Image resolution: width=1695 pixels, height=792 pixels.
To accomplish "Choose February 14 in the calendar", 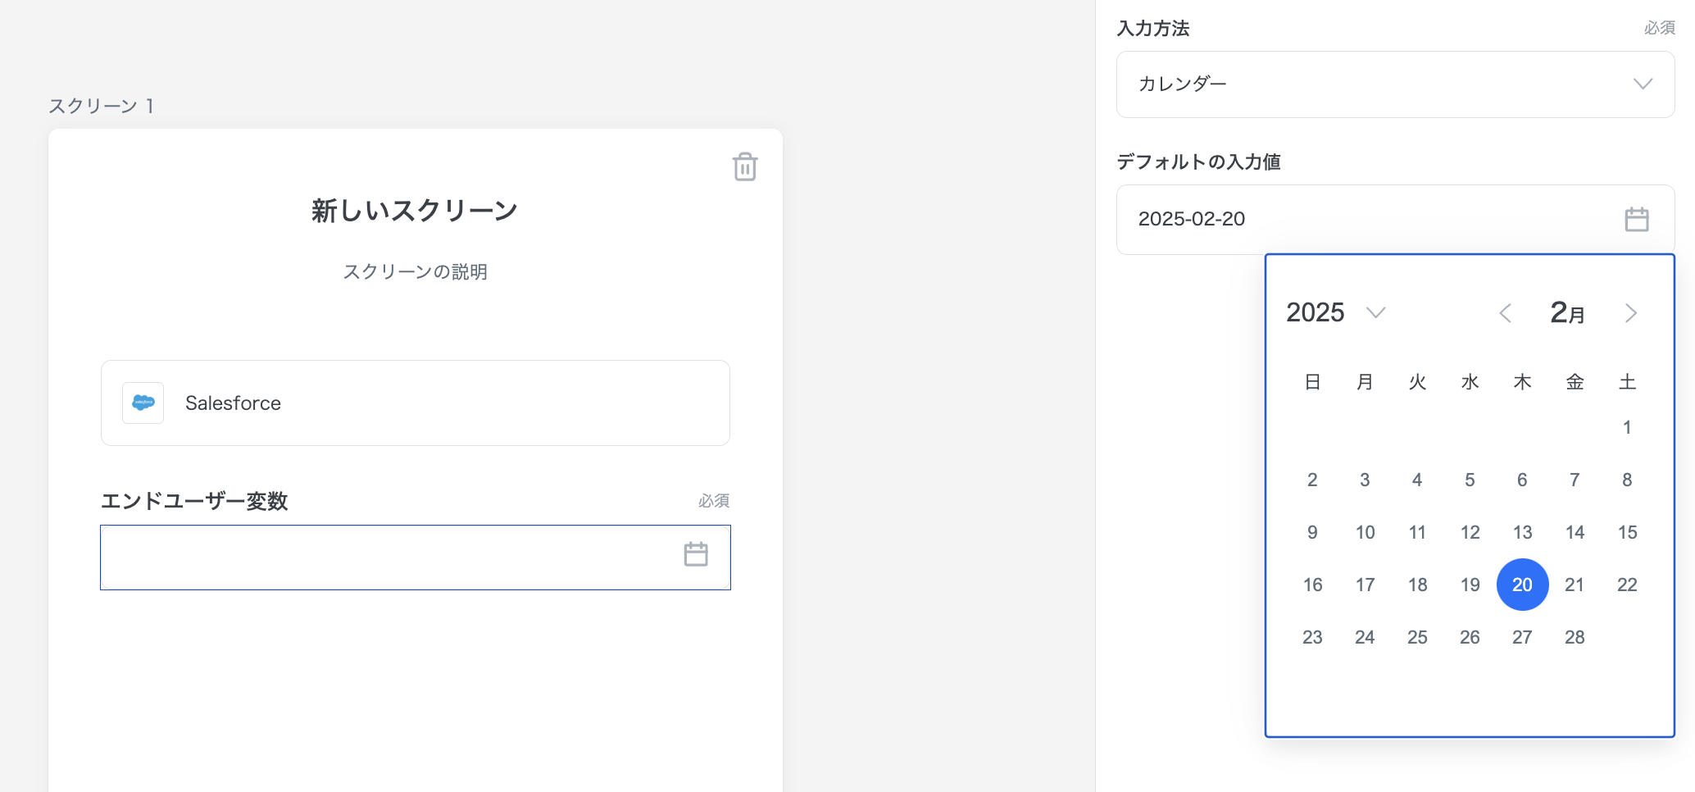I will 1575,532.
